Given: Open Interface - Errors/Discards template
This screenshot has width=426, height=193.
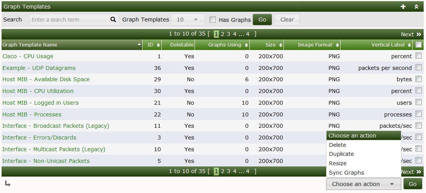Looking at the screenshot, I should tap(40, 138).
